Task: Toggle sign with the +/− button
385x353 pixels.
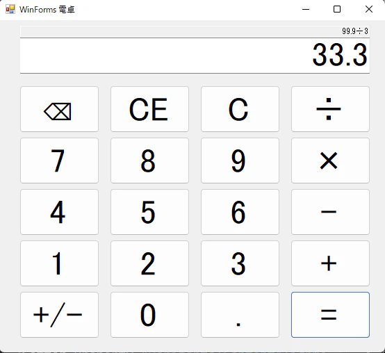Action: pos(60,315)
